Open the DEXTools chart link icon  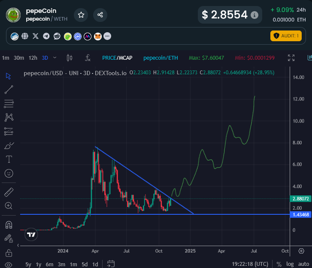coord(15,36)
